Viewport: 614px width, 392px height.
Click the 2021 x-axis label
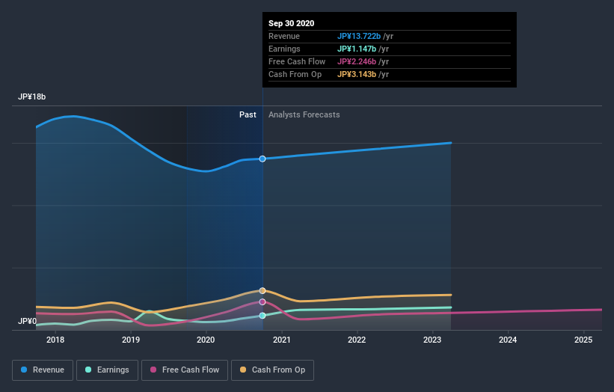point(281,340)
